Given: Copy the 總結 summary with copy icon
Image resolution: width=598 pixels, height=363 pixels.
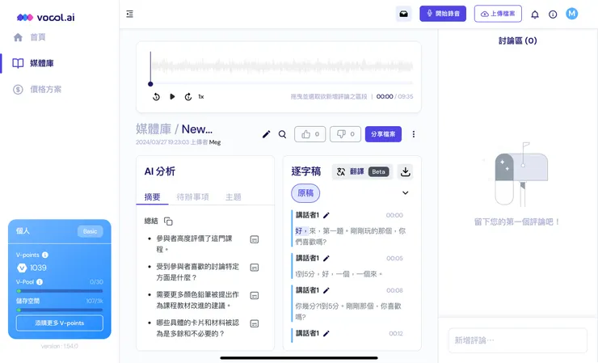Looking at the screenshot, I should tap(168, 221).
